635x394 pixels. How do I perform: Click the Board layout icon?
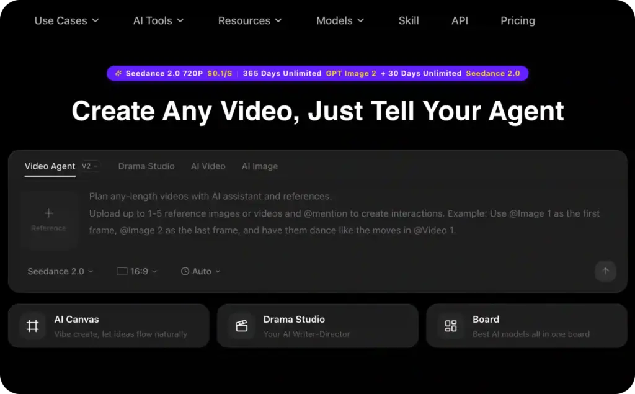451,326
